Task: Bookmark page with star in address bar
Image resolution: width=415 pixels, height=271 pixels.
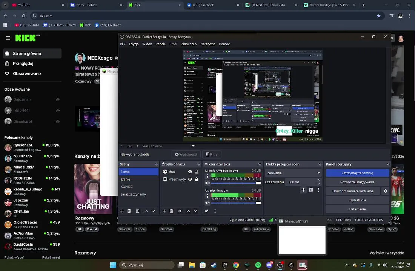Action: (x=379, y=16)
